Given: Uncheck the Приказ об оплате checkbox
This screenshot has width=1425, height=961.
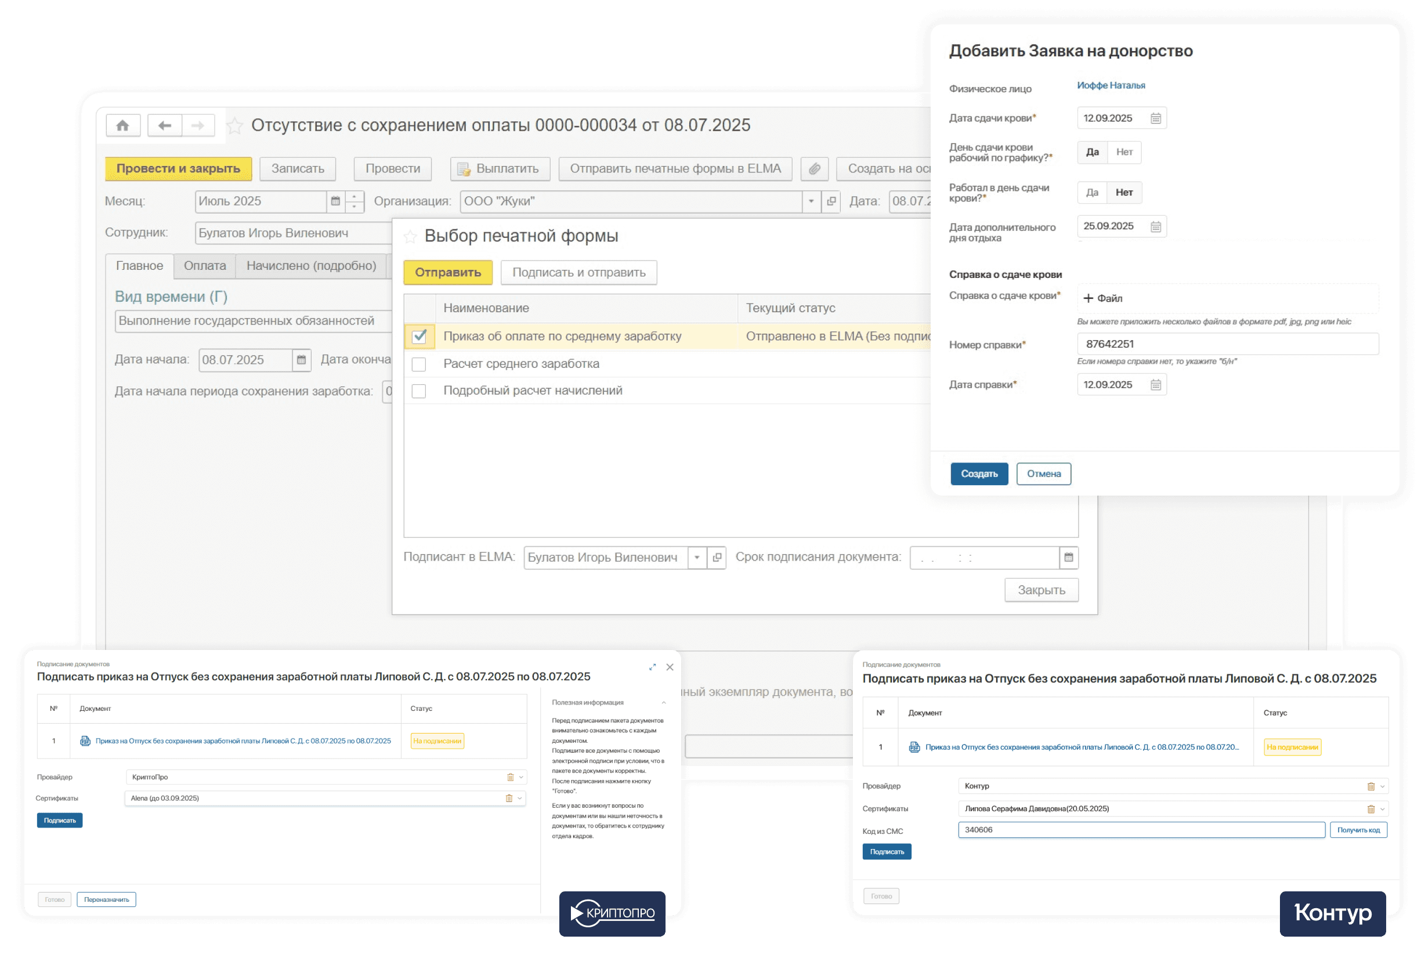Looking at the screenshot, I should click(419, 337).
